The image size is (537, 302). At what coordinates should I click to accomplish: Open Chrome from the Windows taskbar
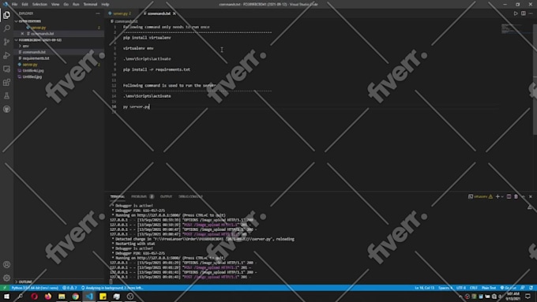click(75, 296)
